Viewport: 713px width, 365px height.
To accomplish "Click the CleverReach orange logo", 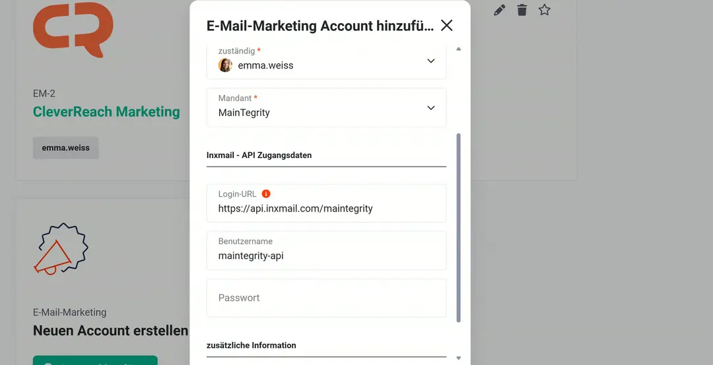I will (73, 30).
